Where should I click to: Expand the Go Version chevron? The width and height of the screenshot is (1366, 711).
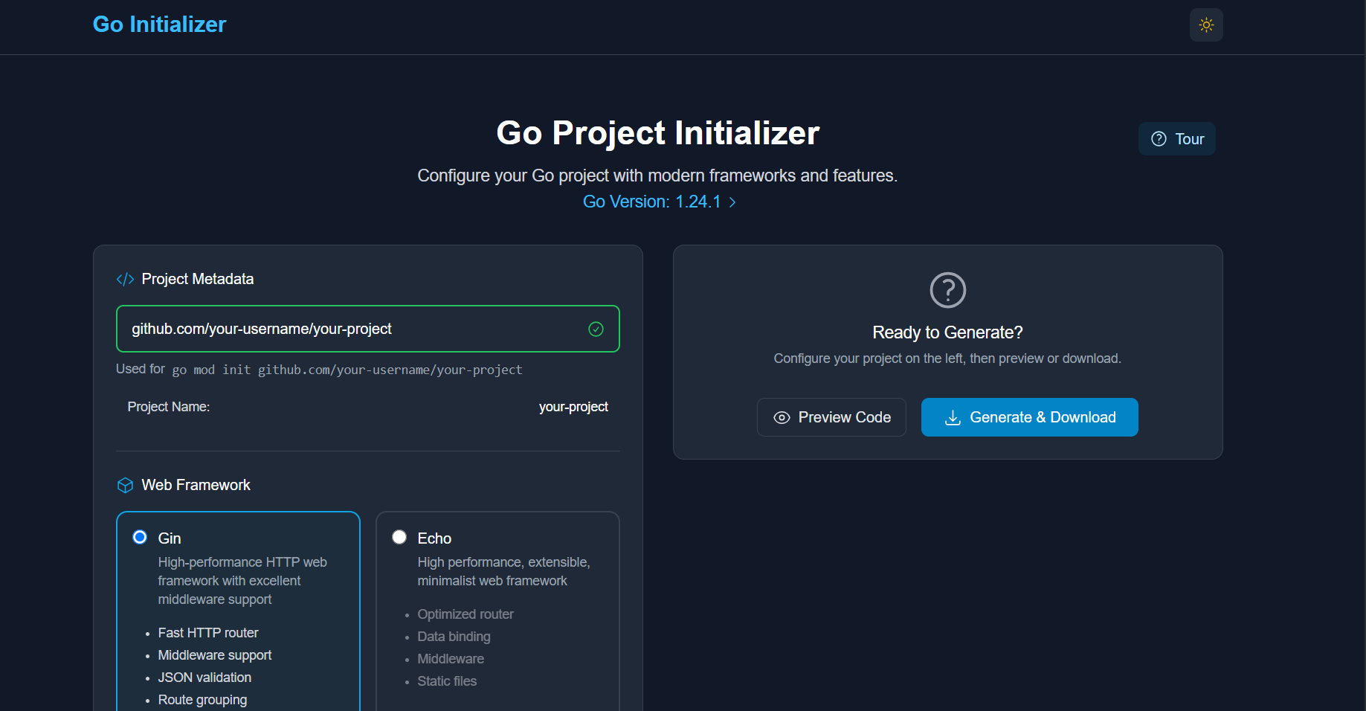pyautogui.click(x=732, y=202)
